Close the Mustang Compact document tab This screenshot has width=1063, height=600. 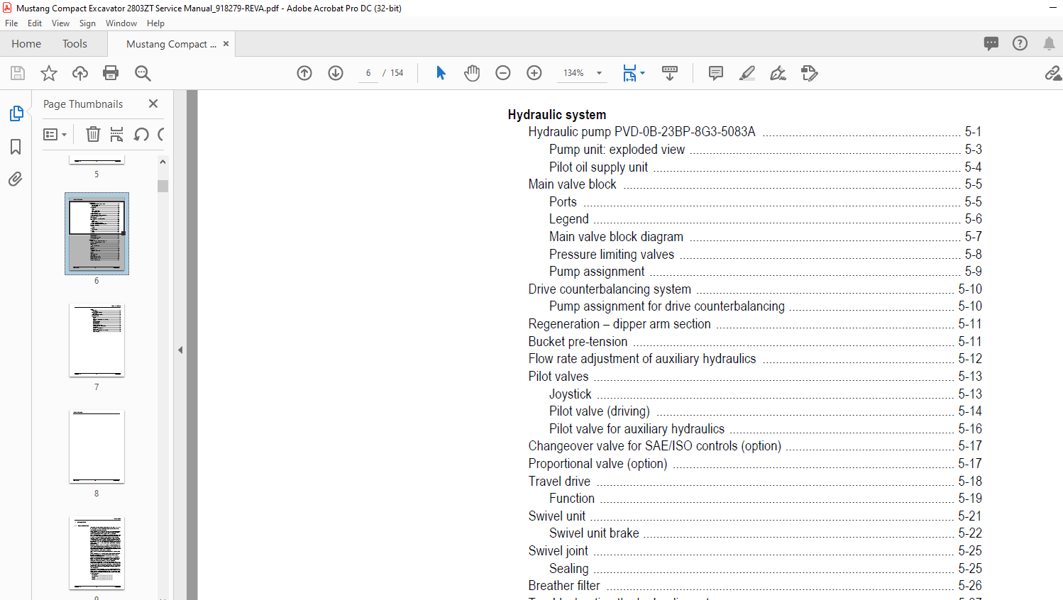pos(226,43)
